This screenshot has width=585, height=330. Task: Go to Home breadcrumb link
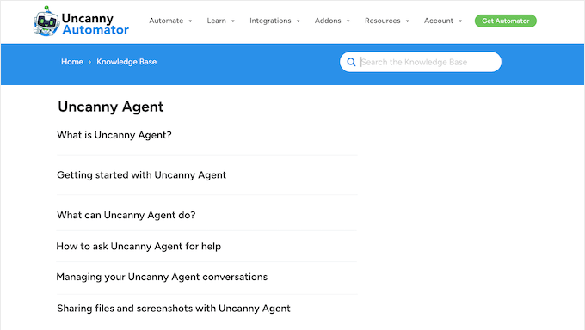click(x=72, y=62)
